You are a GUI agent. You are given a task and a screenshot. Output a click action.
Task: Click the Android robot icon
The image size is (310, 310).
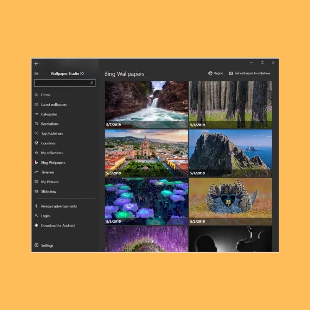36,226
